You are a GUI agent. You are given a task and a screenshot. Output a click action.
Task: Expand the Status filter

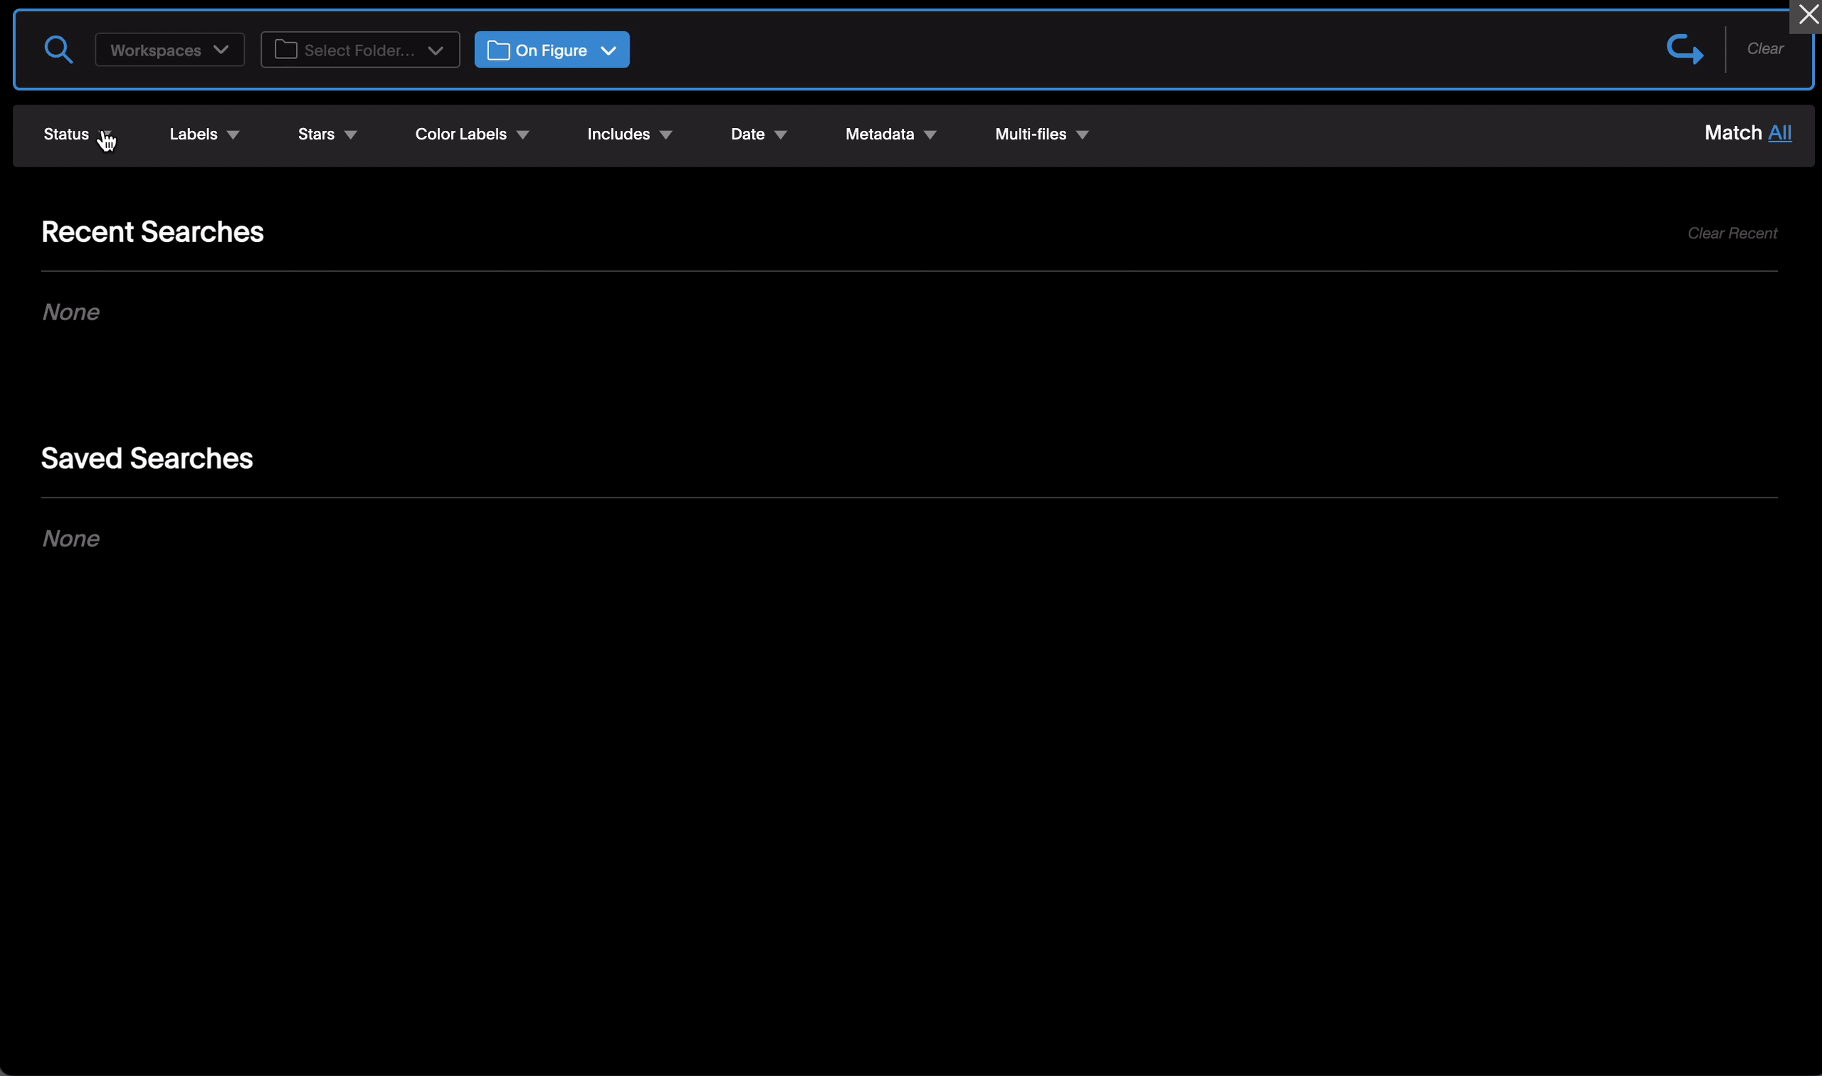78,135
